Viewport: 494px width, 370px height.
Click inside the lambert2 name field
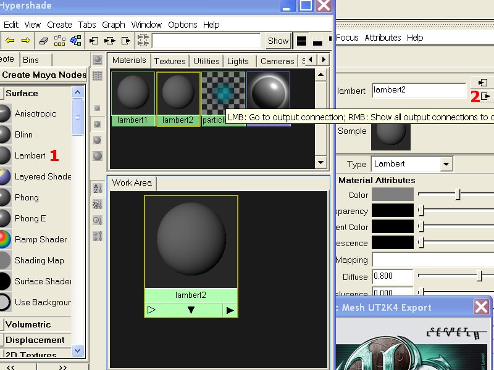click(419, 90)
